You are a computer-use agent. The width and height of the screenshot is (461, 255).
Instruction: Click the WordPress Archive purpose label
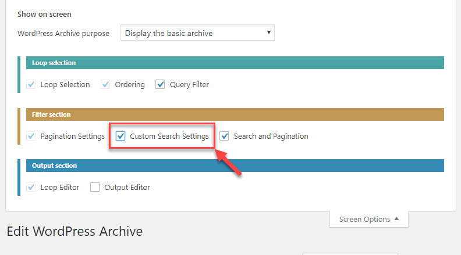click(63, 34)
